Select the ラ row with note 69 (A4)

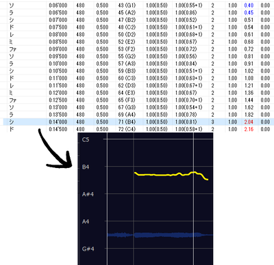(x=138, y=115)
